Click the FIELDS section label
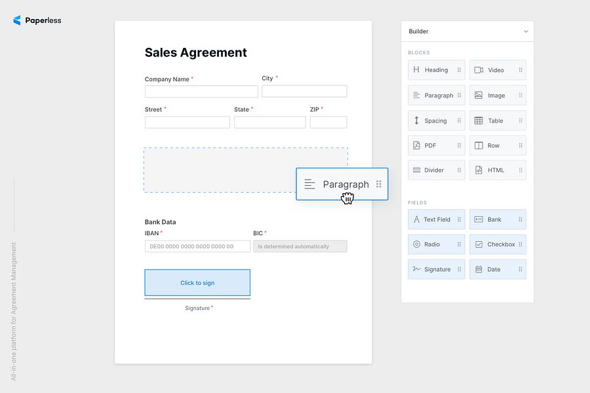590x393 pixels. (x=418, y=202)
